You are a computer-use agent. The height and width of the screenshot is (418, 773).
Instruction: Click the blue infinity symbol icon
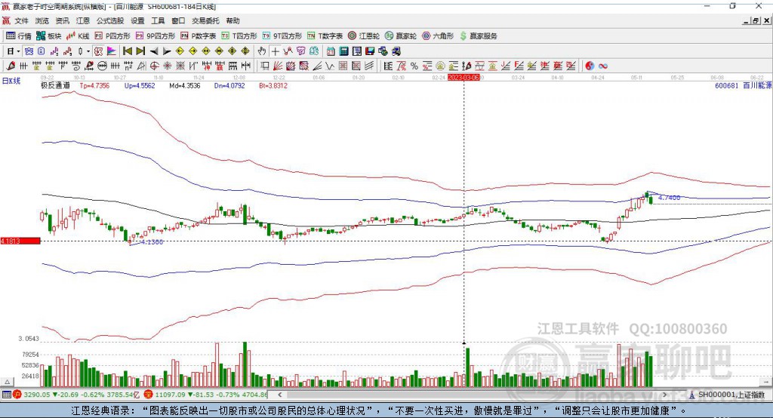click(x=603, y=66)
